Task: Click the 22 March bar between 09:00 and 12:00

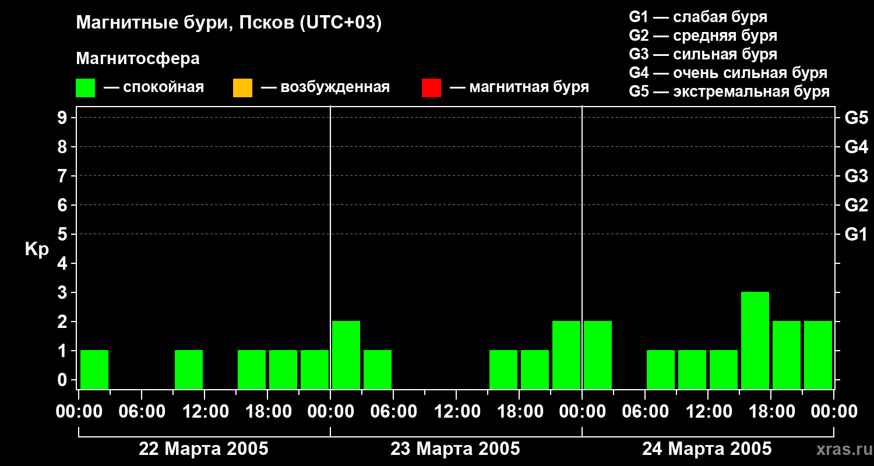Action: 189,369
